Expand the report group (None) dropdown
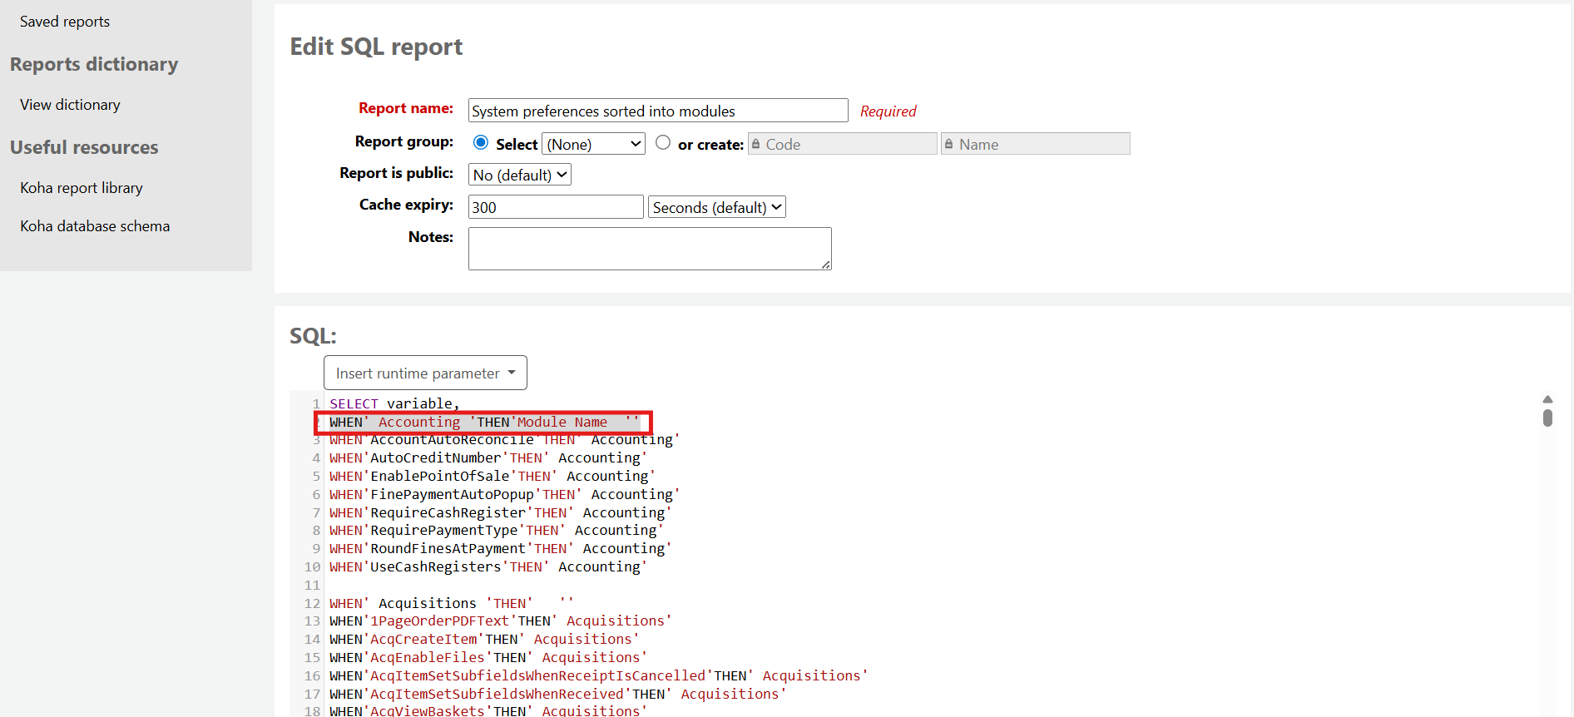 click(593, 144)
